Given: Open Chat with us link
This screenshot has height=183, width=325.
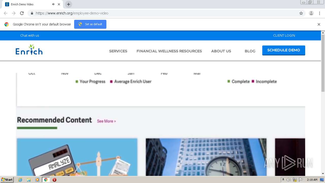Looking at the screenshot, I should coord(30,35).
